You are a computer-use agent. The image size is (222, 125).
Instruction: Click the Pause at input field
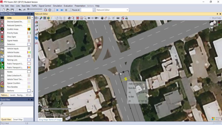tap(87, 10)
